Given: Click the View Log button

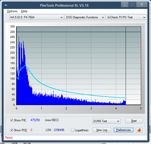Looking at the screenshot, I should click(102, 130).
